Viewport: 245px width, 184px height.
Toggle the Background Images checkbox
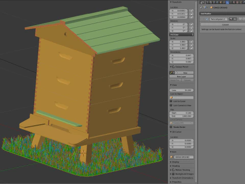[x=174, y=174]
